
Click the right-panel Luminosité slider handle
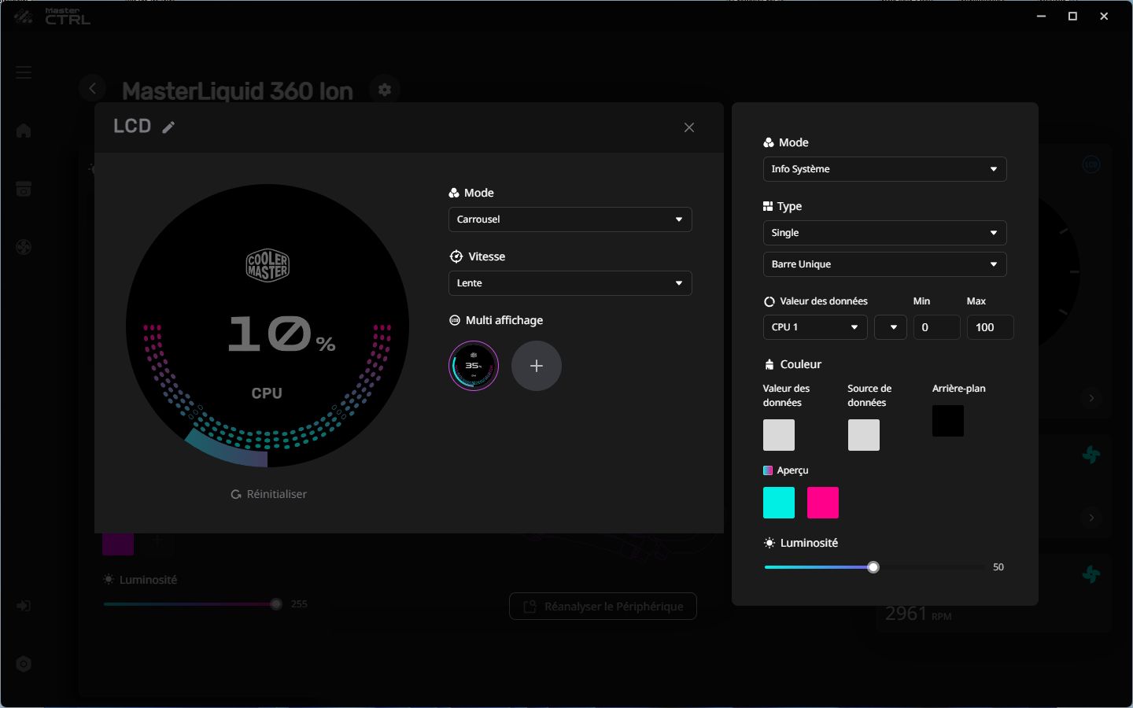873,567
